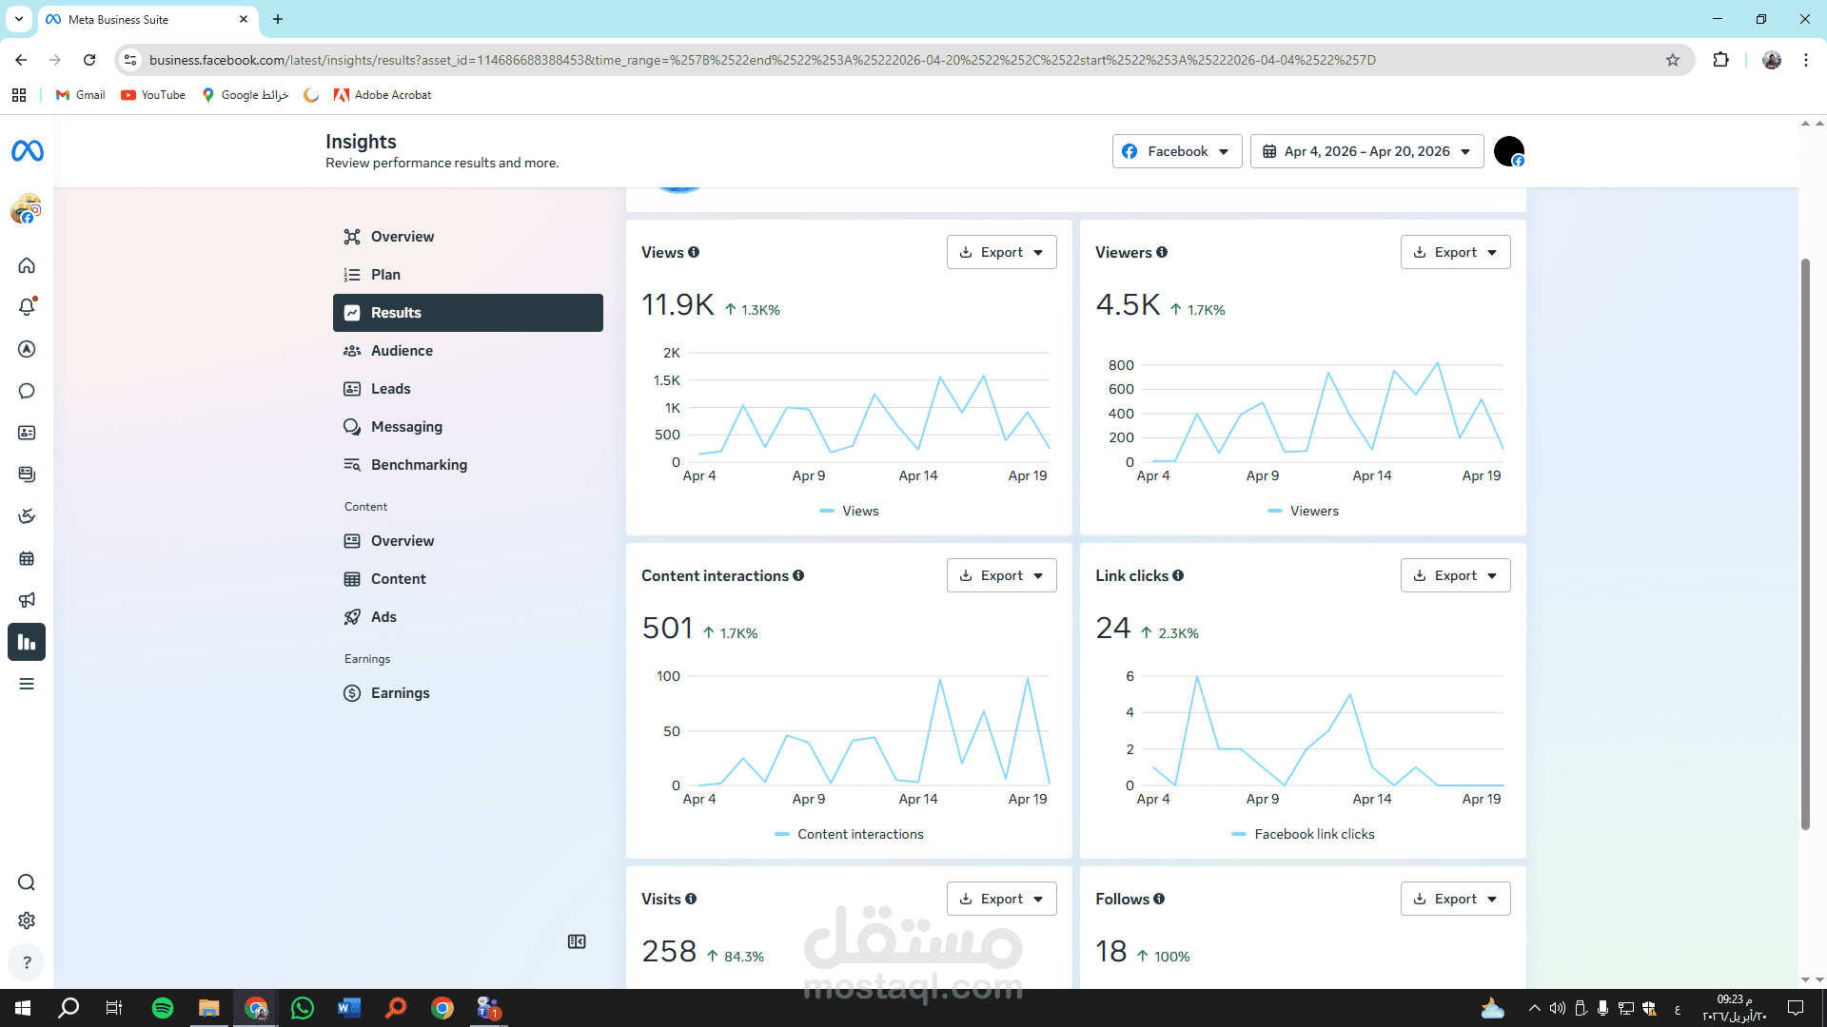Open Settings gear icon in left rail
The image size is (1827, 1027).
pos(27,920)
